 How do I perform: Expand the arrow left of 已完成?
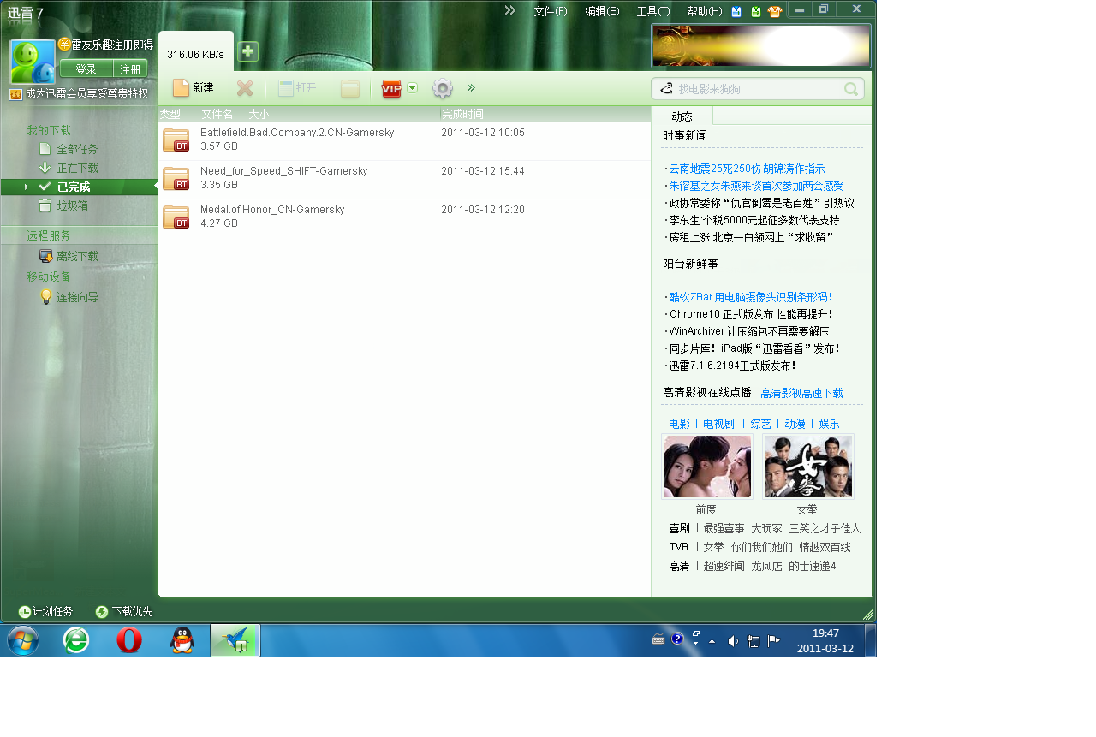tap(27, 187)
